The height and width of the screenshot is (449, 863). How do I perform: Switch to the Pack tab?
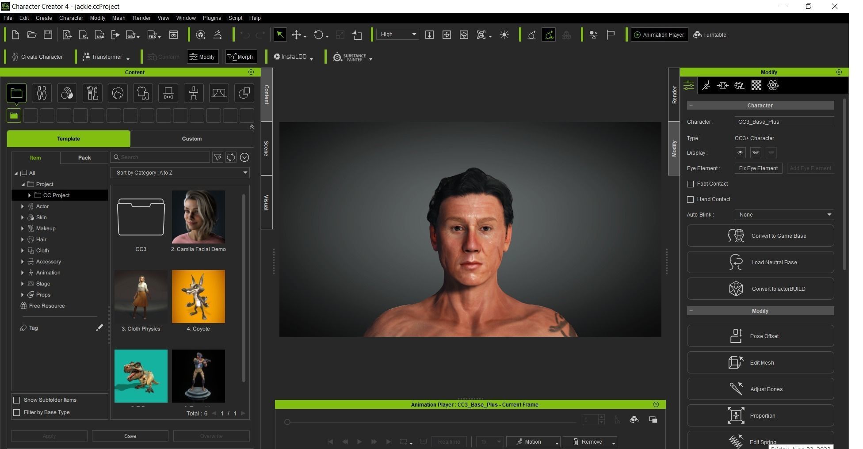click(x=84, y=158)
